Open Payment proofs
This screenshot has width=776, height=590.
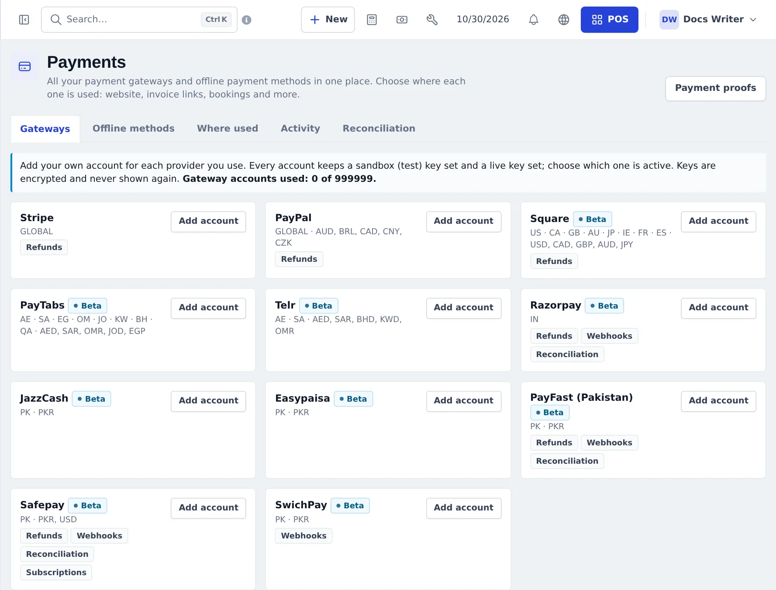coord(715,88)
